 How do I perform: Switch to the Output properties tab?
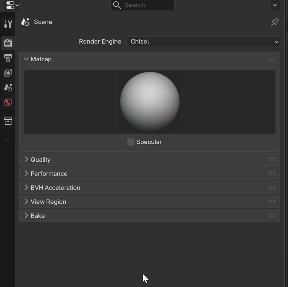[x=8, y=58]
